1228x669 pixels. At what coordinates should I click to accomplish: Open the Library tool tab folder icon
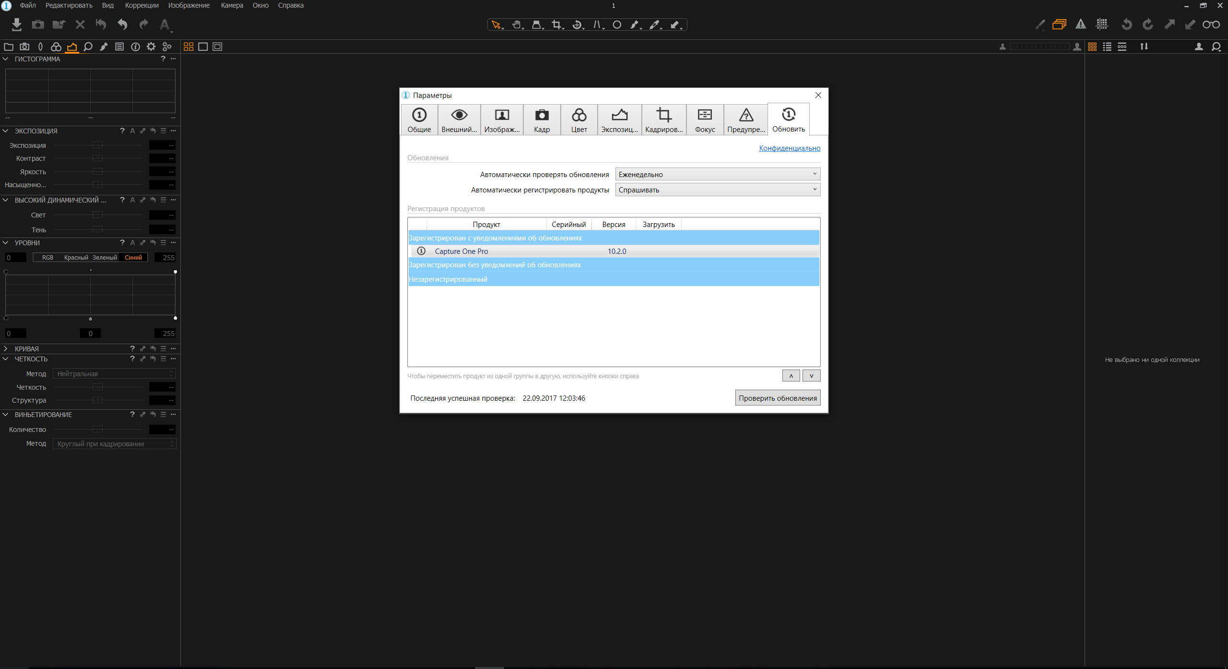9,47
